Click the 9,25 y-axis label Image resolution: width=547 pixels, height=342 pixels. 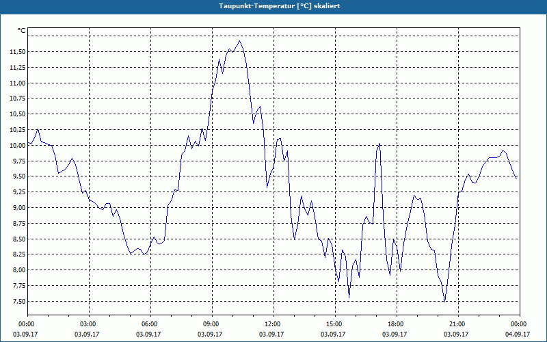pyautogui.click(x=19, y=192)
